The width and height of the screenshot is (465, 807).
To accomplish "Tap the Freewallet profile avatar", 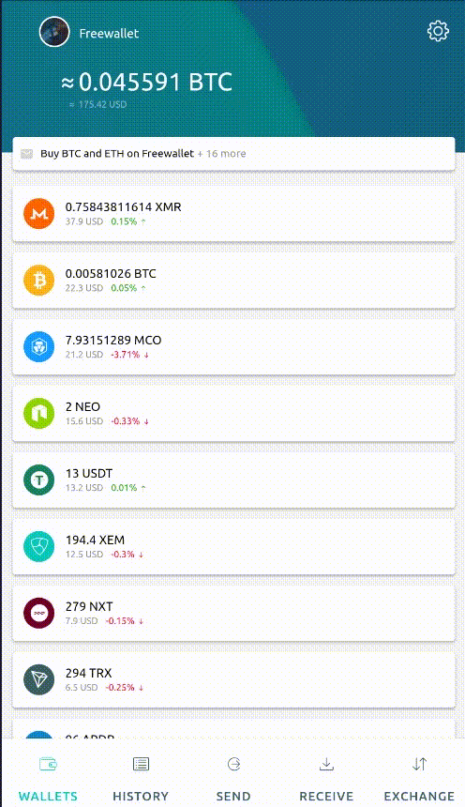I will tap(54, 32).
